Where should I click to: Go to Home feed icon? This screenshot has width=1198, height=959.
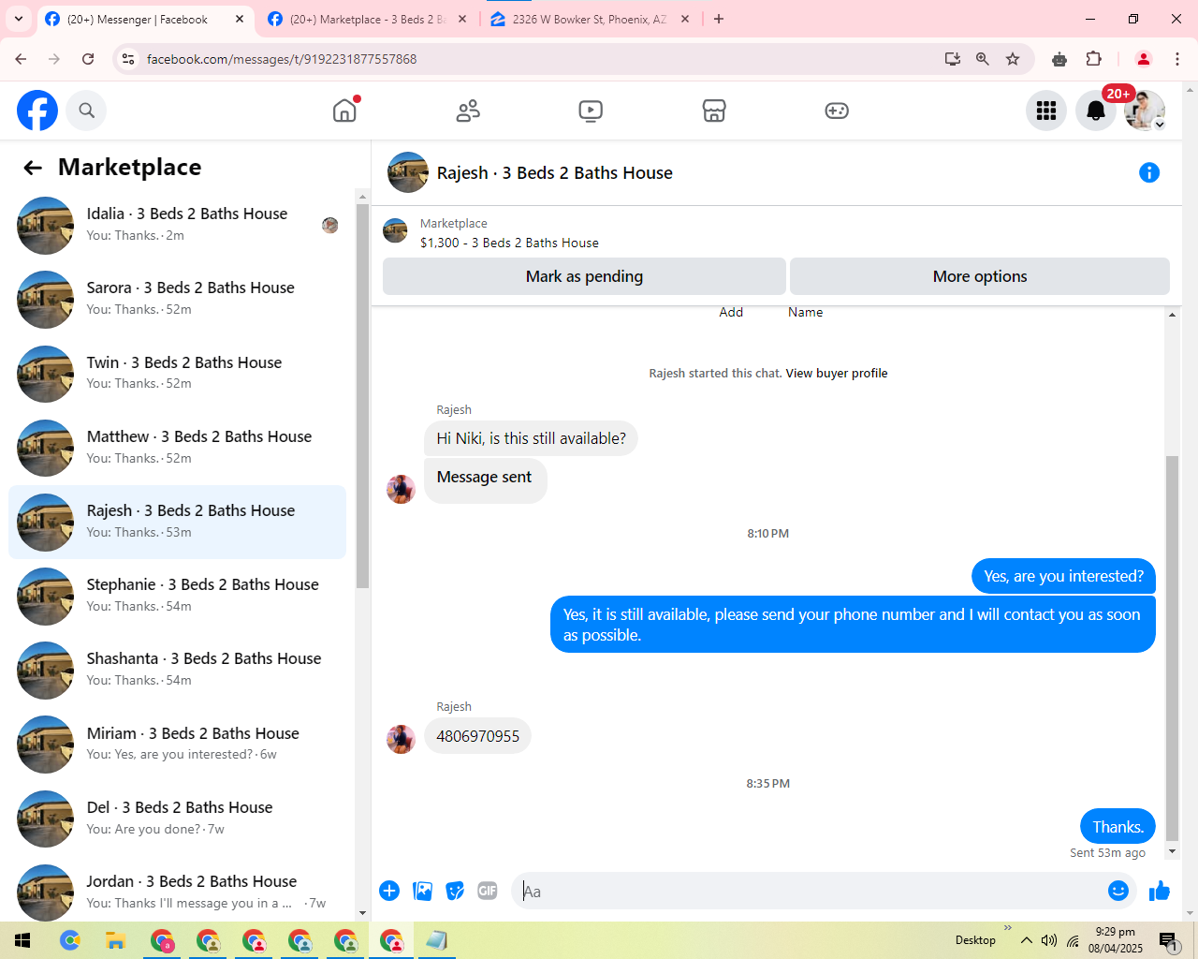[344, 111]
